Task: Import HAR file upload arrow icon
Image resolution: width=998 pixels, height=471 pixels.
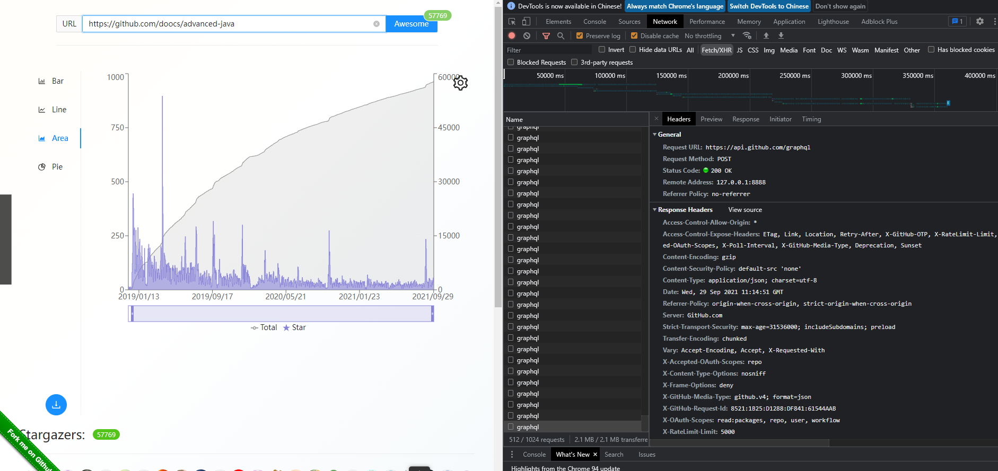Action: tap(766, 35)
